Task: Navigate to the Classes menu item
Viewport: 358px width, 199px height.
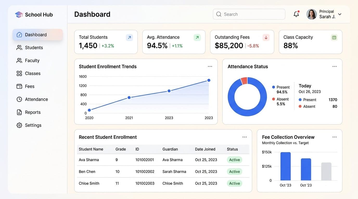Action: point(37,74)
